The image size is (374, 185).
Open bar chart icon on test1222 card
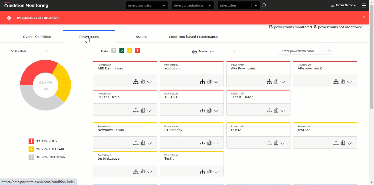(343, 143)
